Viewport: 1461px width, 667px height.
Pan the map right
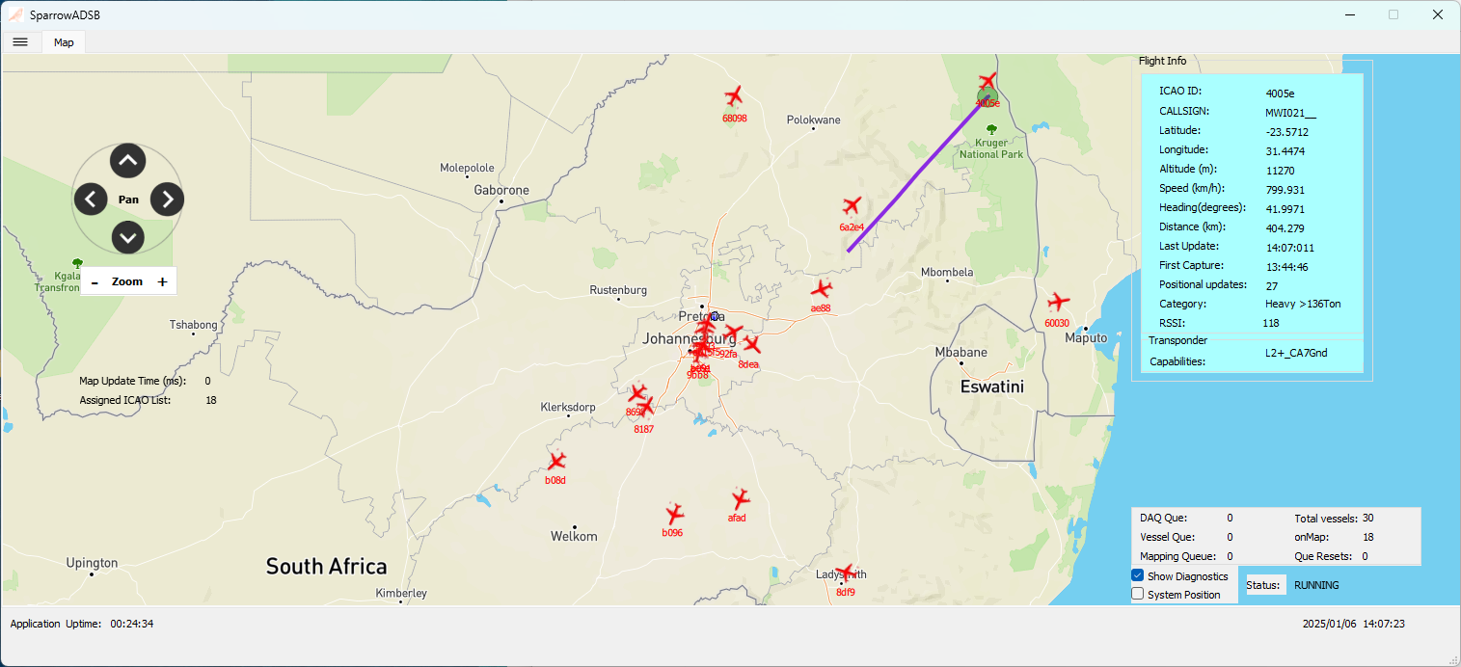[x=167, y=200]
